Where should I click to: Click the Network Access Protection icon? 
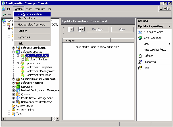pos(18,102)
